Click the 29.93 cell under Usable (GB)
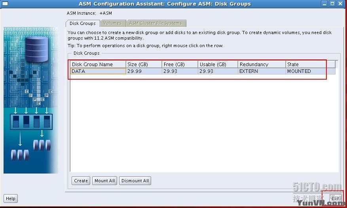 218,71
